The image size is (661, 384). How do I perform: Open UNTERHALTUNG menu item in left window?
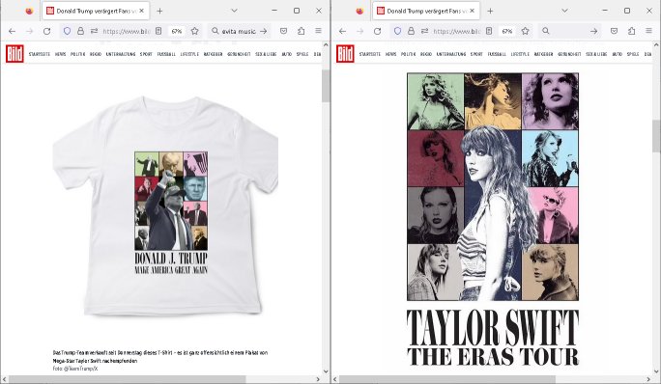point(121,54)
